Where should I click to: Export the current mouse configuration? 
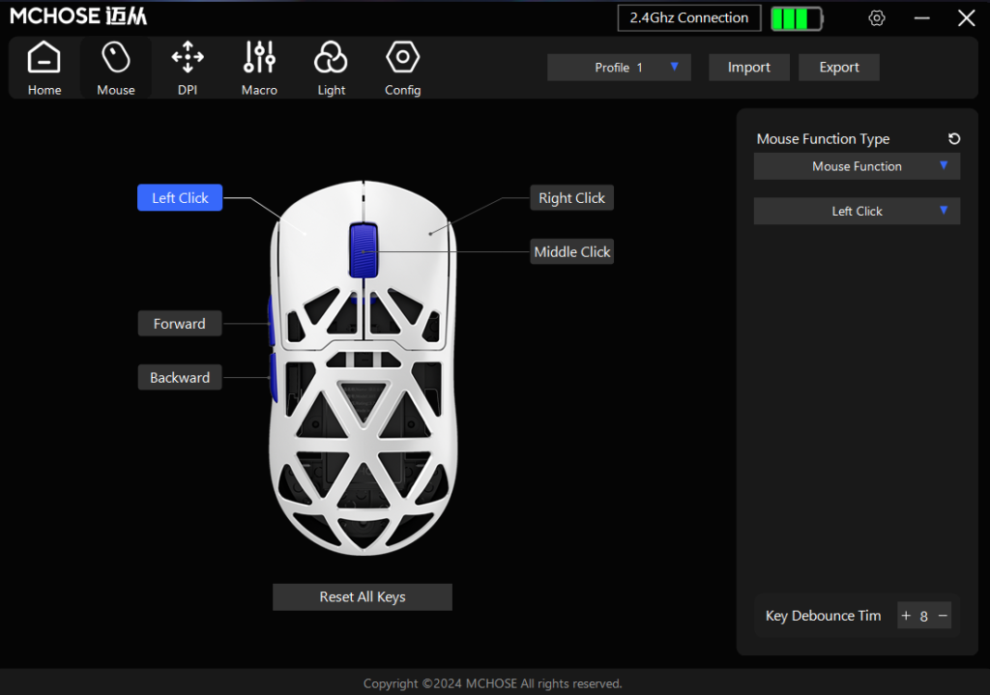(838, 67)
